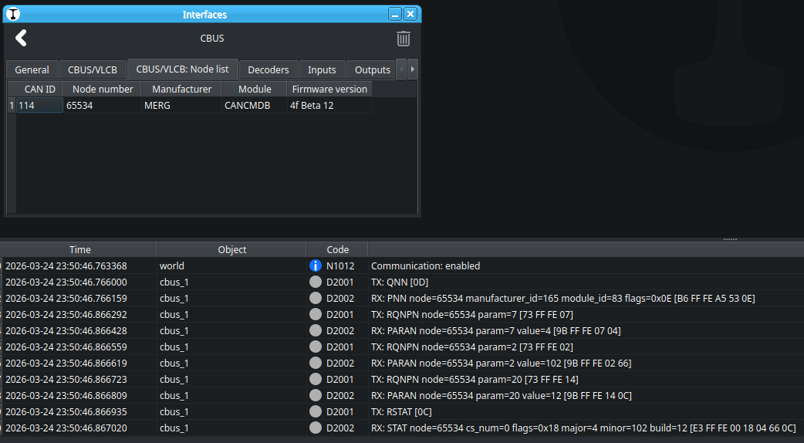
Task: Click the blue info icon for N1012
Action: (x=315, y=265)
